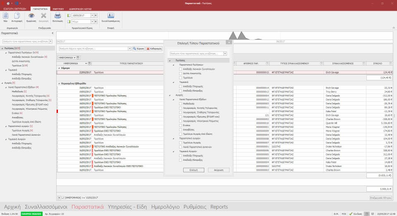The width and height of the screenshot is (397, 216).
Task: Click the Εμφάνιση eye icon
Action: pyautogui.click(x=31, y=16)
